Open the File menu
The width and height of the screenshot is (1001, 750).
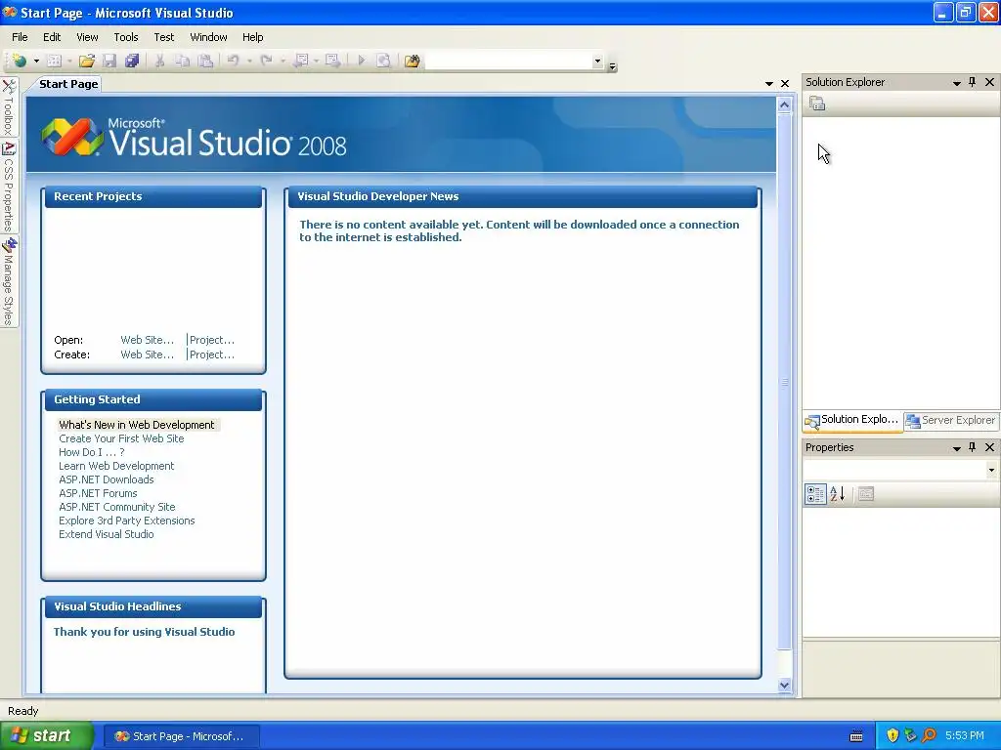[20, 37]
